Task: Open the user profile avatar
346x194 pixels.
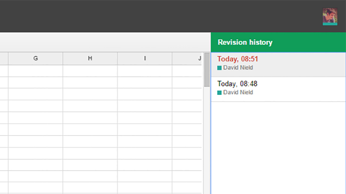Action: pyautogui.click(x=330, y=17)
